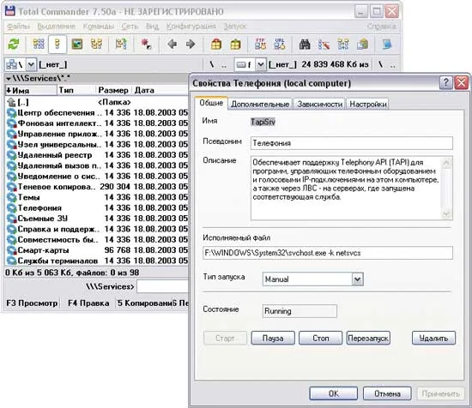472x408 pixels.
Task: Switch to the Зависимости tab
Action: pos(320,104)
